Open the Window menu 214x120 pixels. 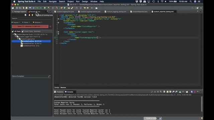(94, 1)
